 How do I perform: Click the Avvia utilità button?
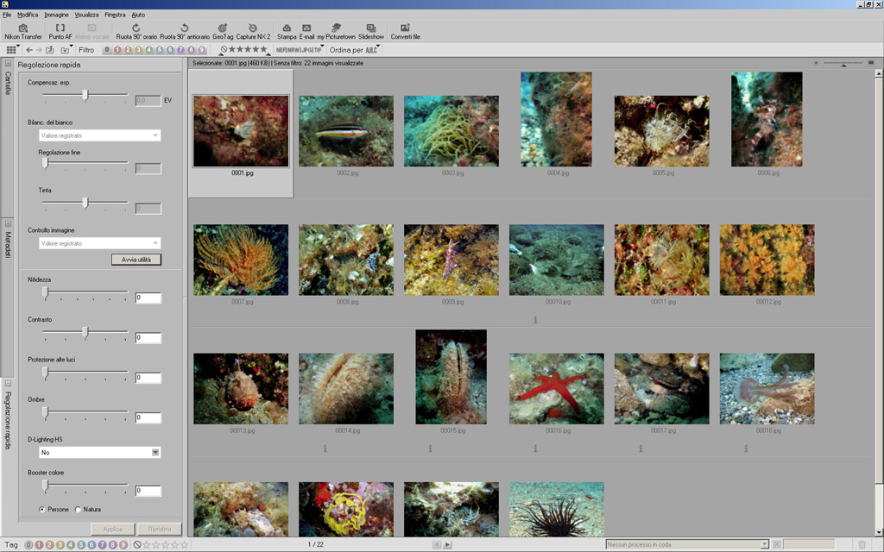pos(136,260)
